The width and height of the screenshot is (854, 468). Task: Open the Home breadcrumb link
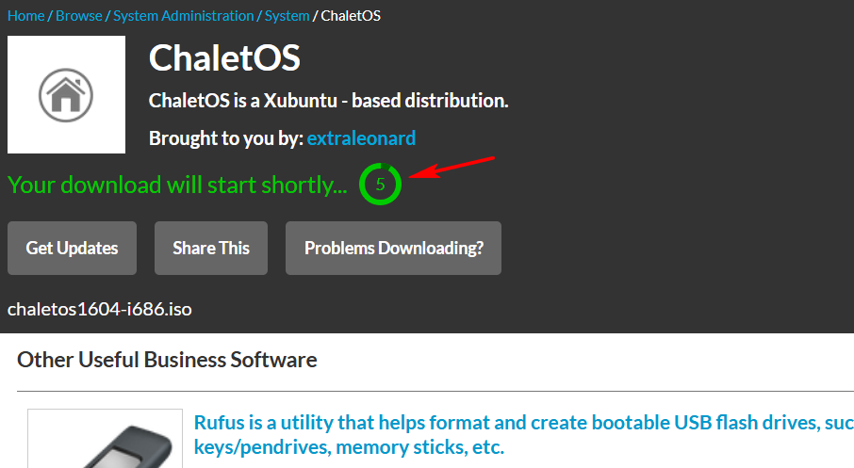click(x=26, y=16)
